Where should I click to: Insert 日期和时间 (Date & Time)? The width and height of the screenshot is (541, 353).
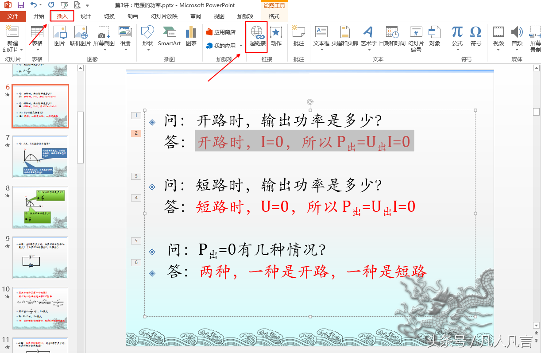tap(392, 36)
